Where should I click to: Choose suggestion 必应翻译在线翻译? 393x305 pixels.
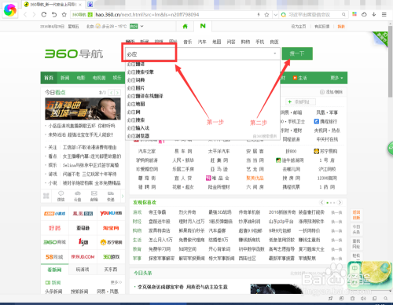[145, 96]
